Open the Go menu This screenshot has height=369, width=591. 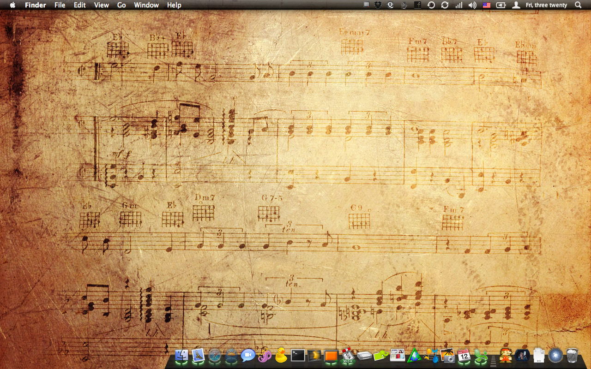coord(121,5)
